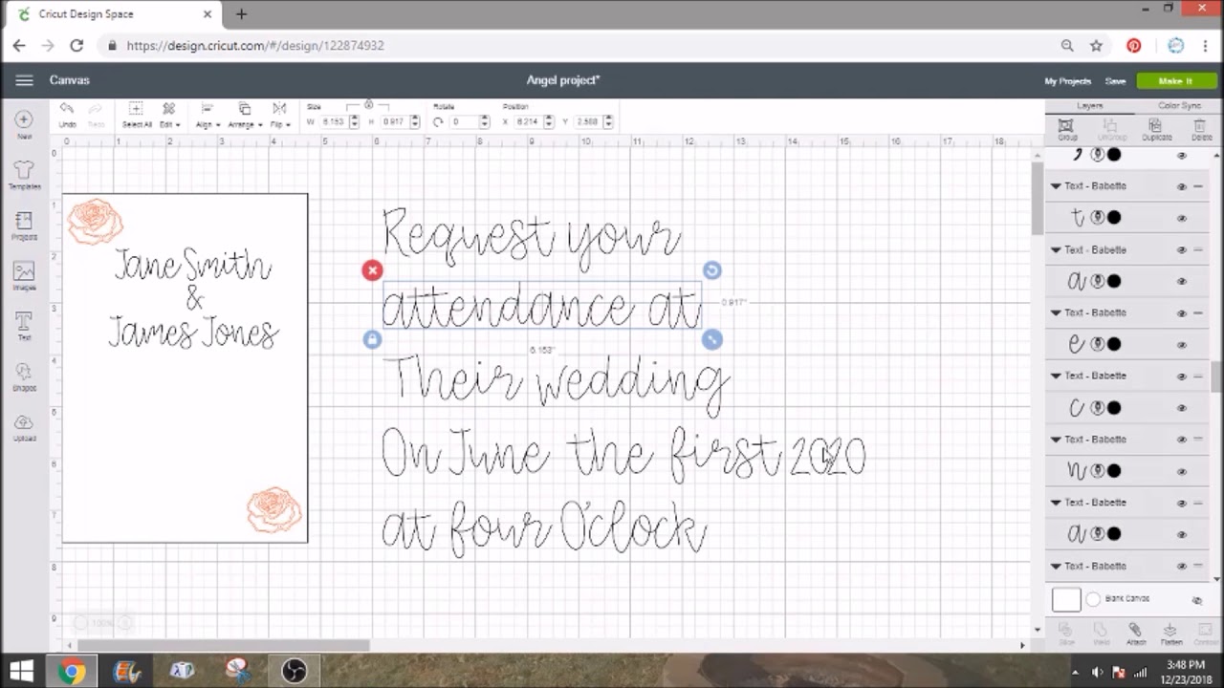1224x688 pixels.
Task: Open the Windows Start menu
Action: click(21, 670)
